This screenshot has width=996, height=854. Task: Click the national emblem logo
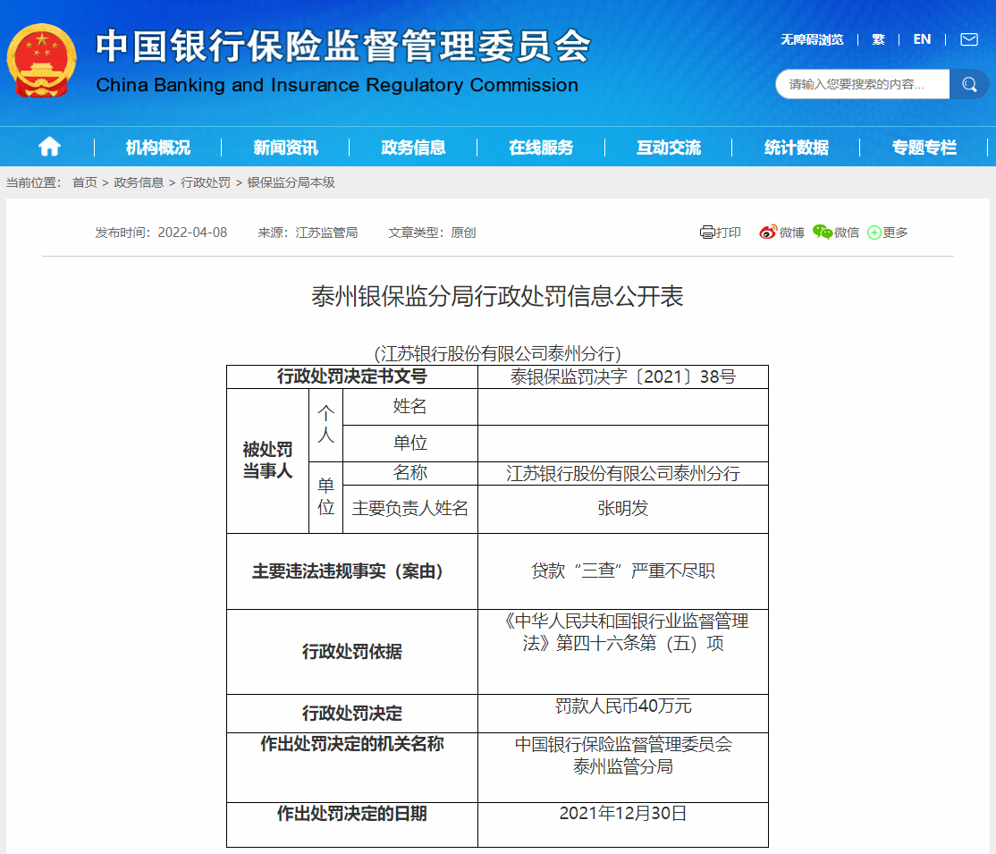pyautogui.click(x=41, y=61)
